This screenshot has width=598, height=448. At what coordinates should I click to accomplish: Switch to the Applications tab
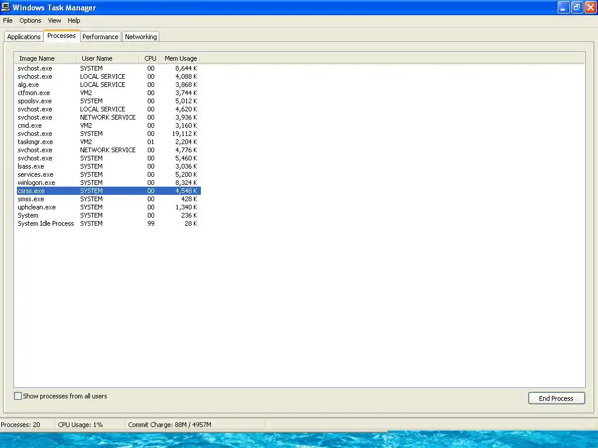pyautogui.click(x=23, y=37)
